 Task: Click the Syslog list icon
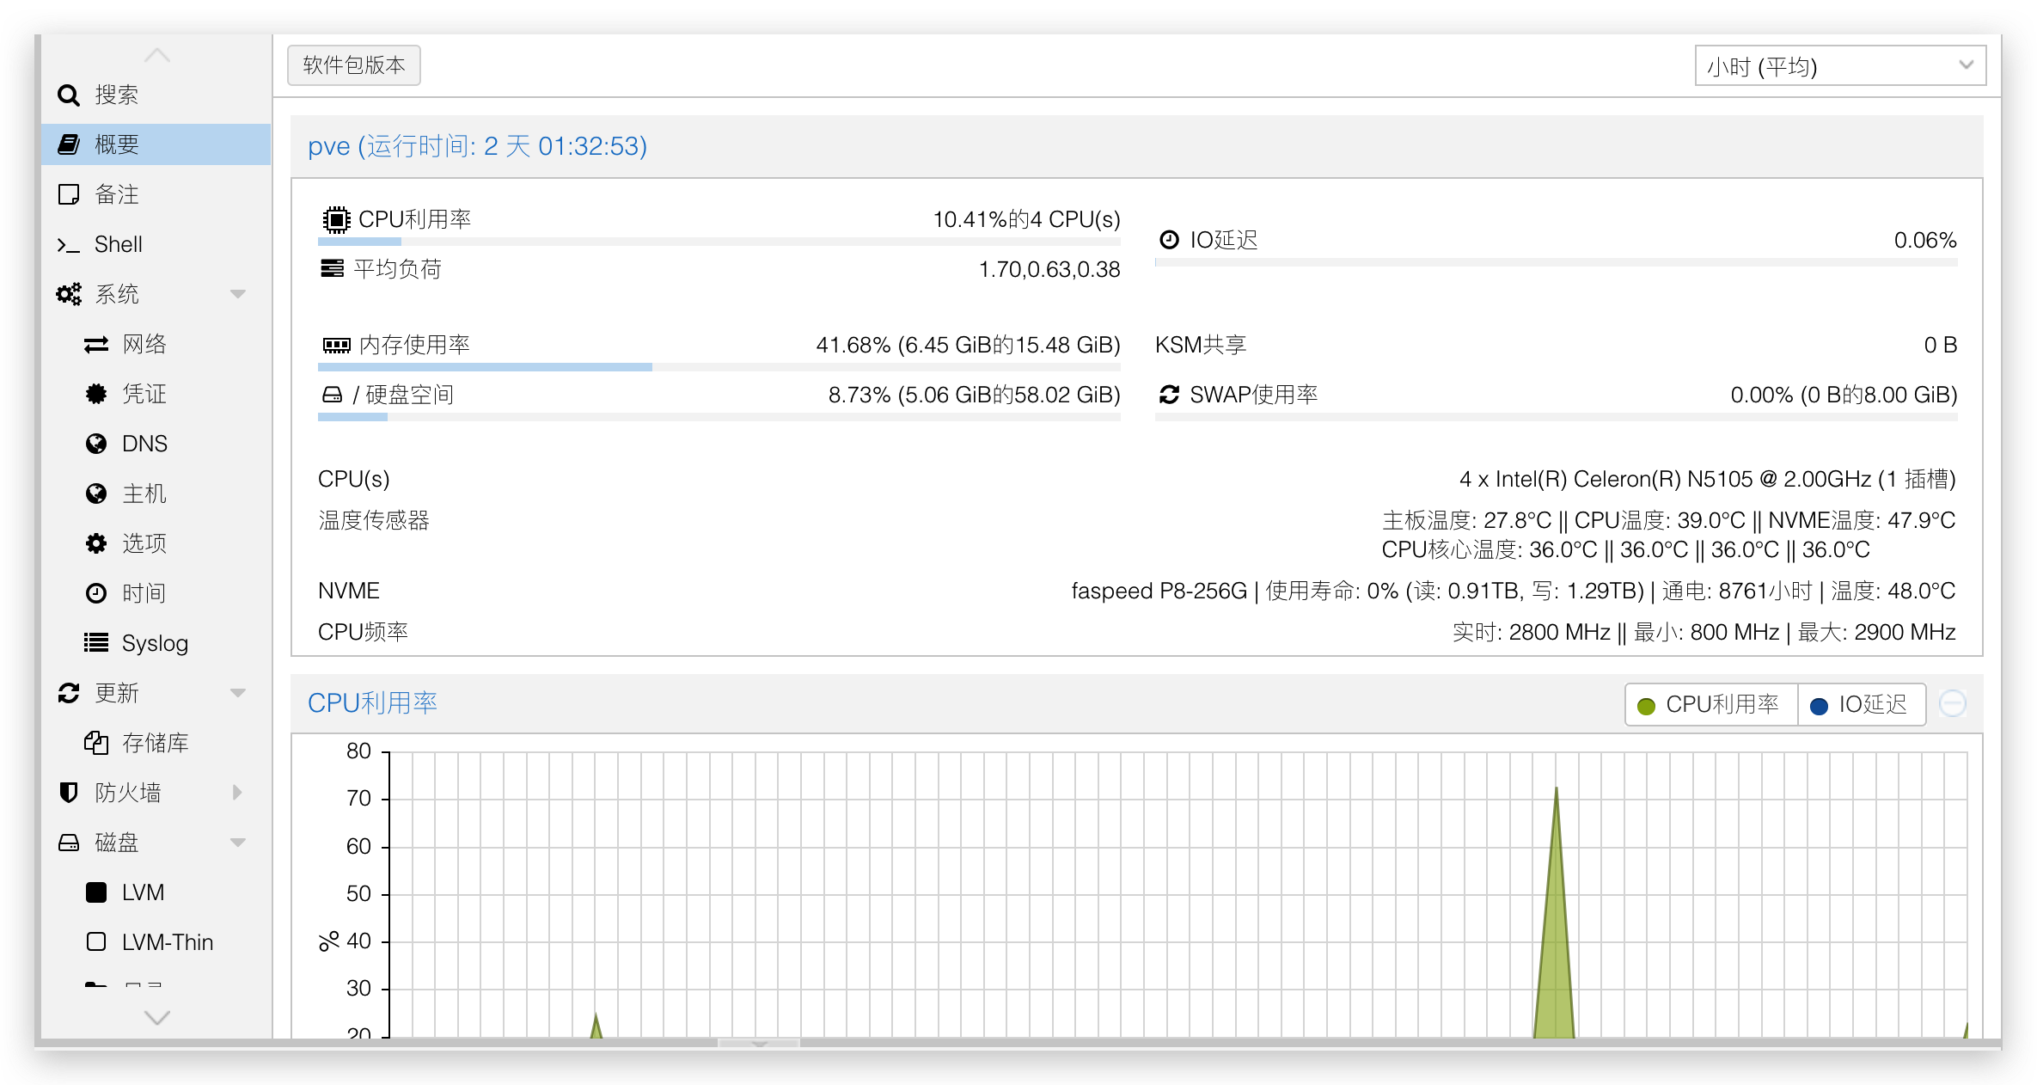click(96, 643)
